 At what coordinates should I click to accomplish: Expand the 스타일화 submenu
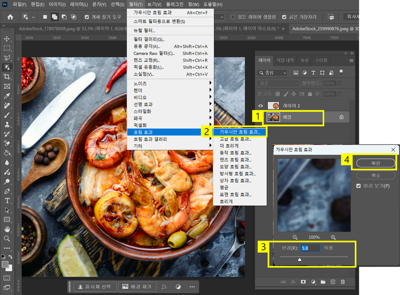point(171,111)
